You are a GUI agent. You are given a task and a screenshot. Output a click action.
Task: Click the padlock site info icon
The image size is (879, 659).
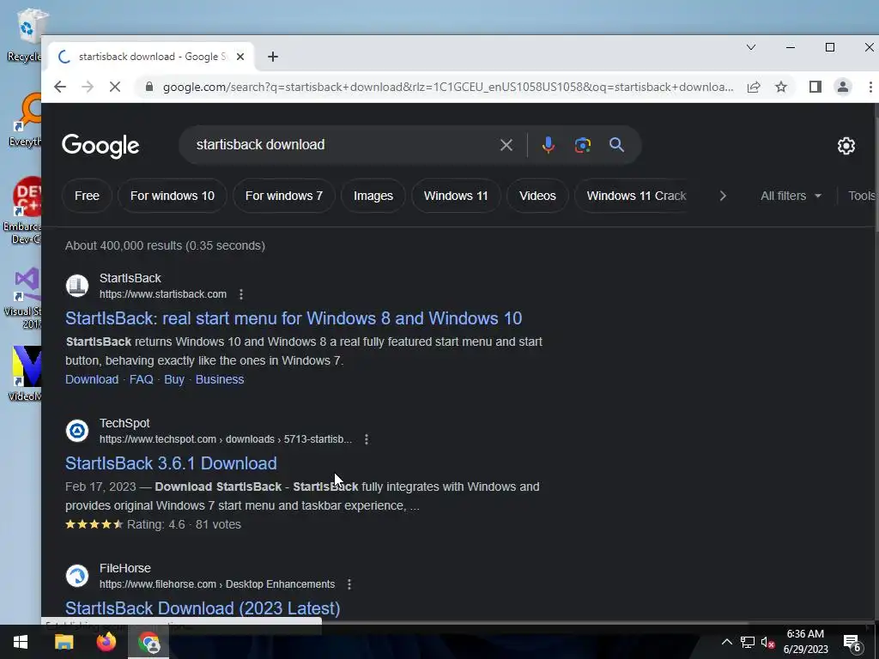coord(149,87)
